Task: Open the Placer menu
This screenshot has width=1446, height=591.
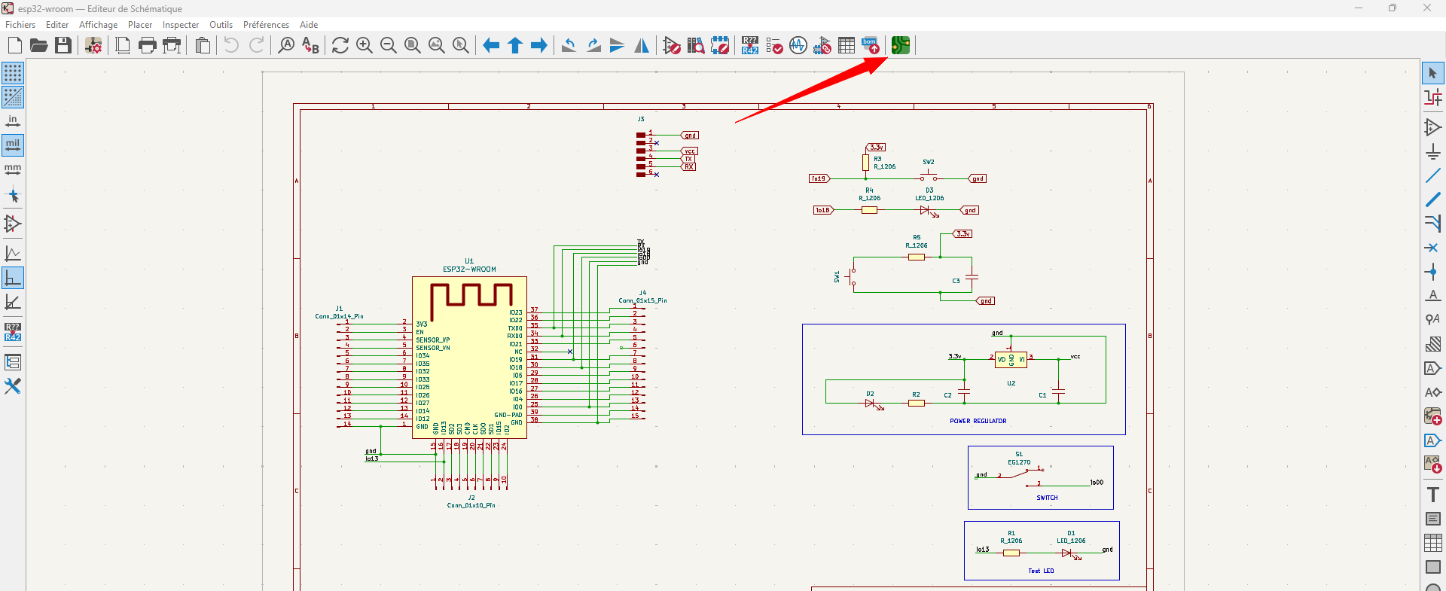Action: (x=140, y=25)
